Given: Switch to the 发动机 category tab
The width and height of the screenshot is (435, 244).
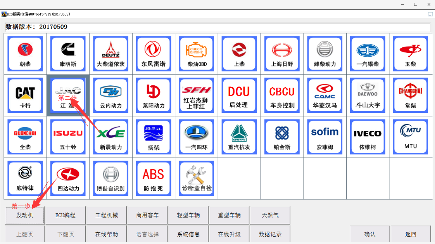Looking at the screenshot, I should click(25, 215).
